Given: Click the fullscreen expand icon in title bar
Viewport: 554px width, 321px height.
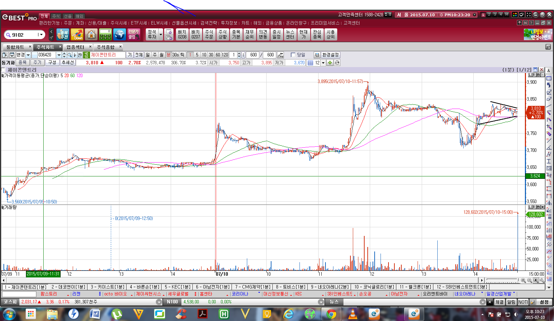Looking at the screenshot, I should pyautogui.click(x=529, y=15).
